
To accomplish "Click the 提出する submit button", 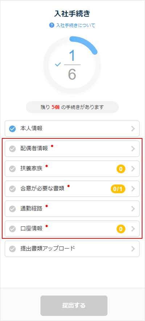I will (x=74, y=306).
